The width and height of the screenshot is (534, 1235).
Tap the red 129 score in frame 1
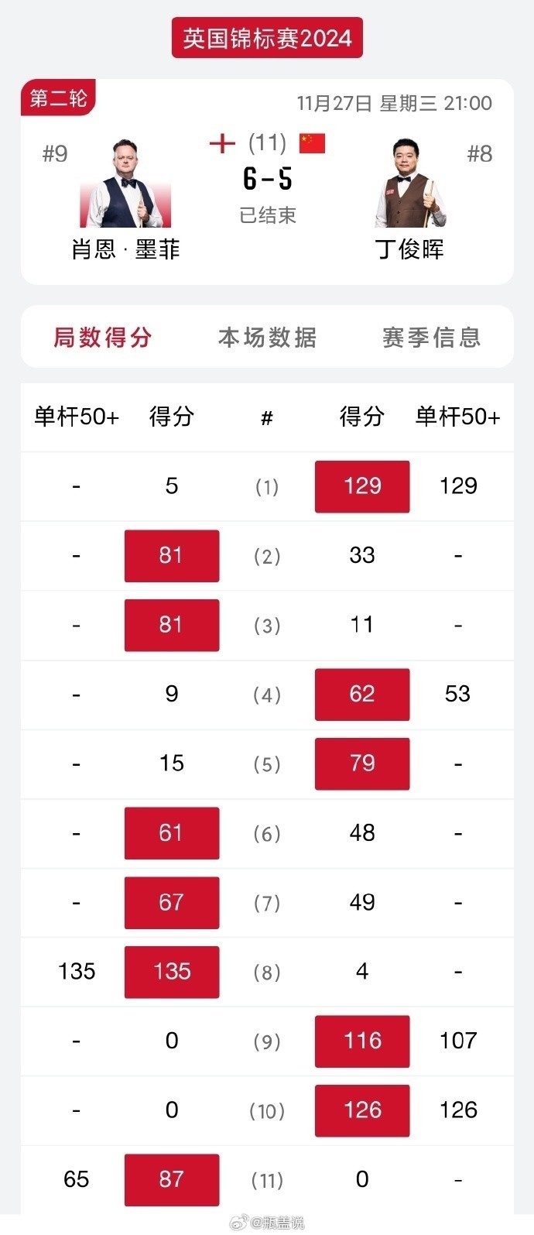[x=362, y=486]
